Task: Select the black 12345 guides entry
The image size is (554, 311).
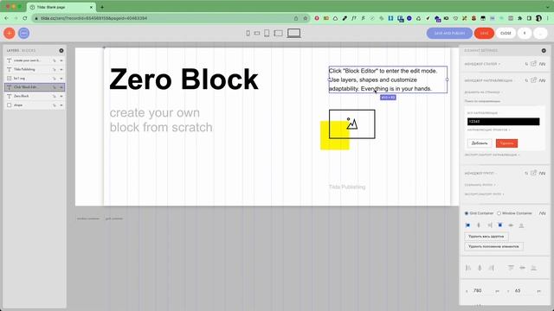Action: pos(504,121)
